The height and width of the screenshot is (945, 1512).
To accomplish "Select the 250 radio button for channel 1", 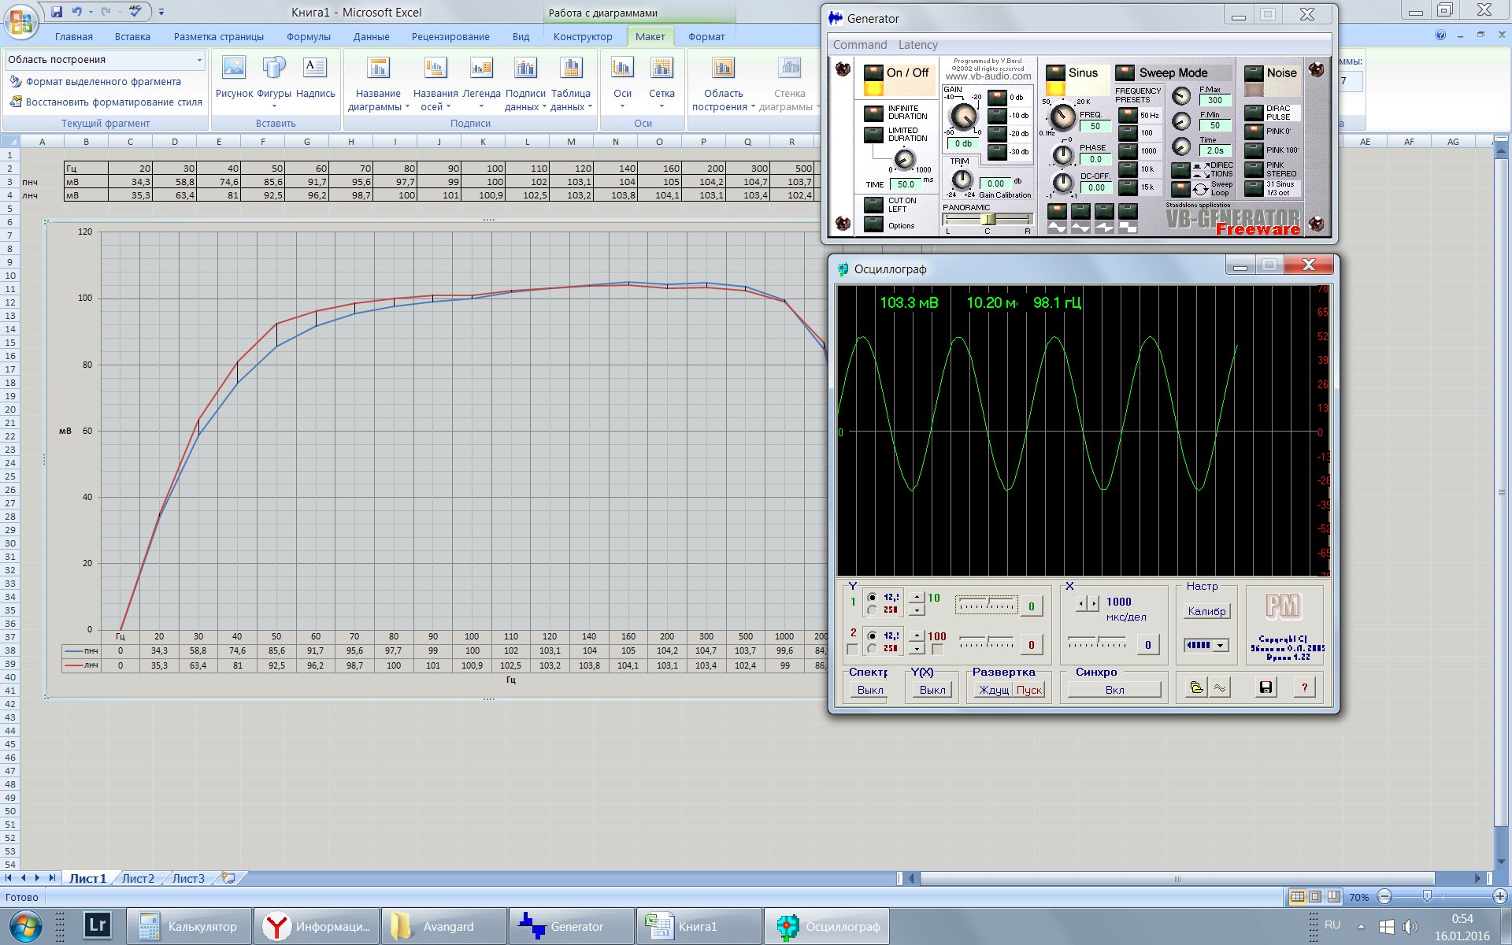I will point(873,610).
